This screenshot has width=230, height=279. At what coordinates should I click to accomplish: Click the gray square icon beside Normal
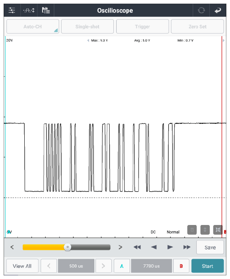[192, 230]
